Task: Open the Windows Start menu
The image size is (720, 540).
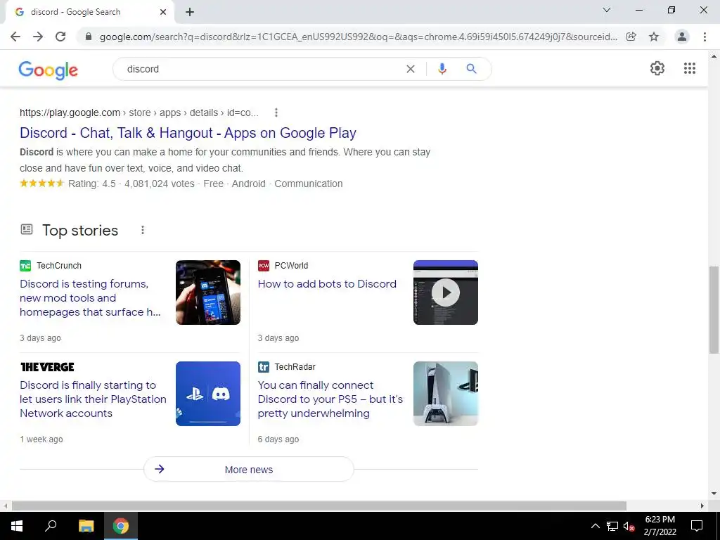Action: tap(17, 526)
